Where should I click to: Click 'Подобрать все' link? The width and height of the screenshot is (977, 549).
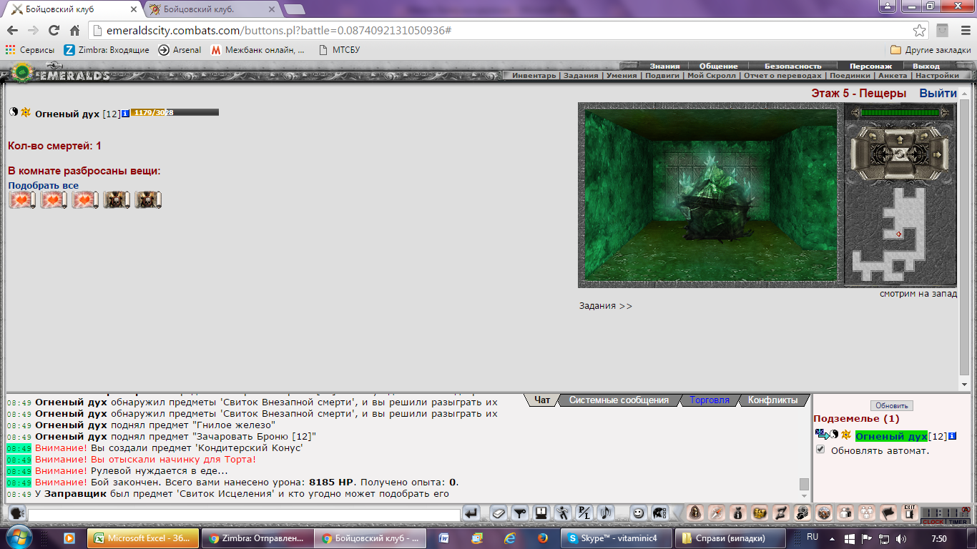tap(43, 185)
